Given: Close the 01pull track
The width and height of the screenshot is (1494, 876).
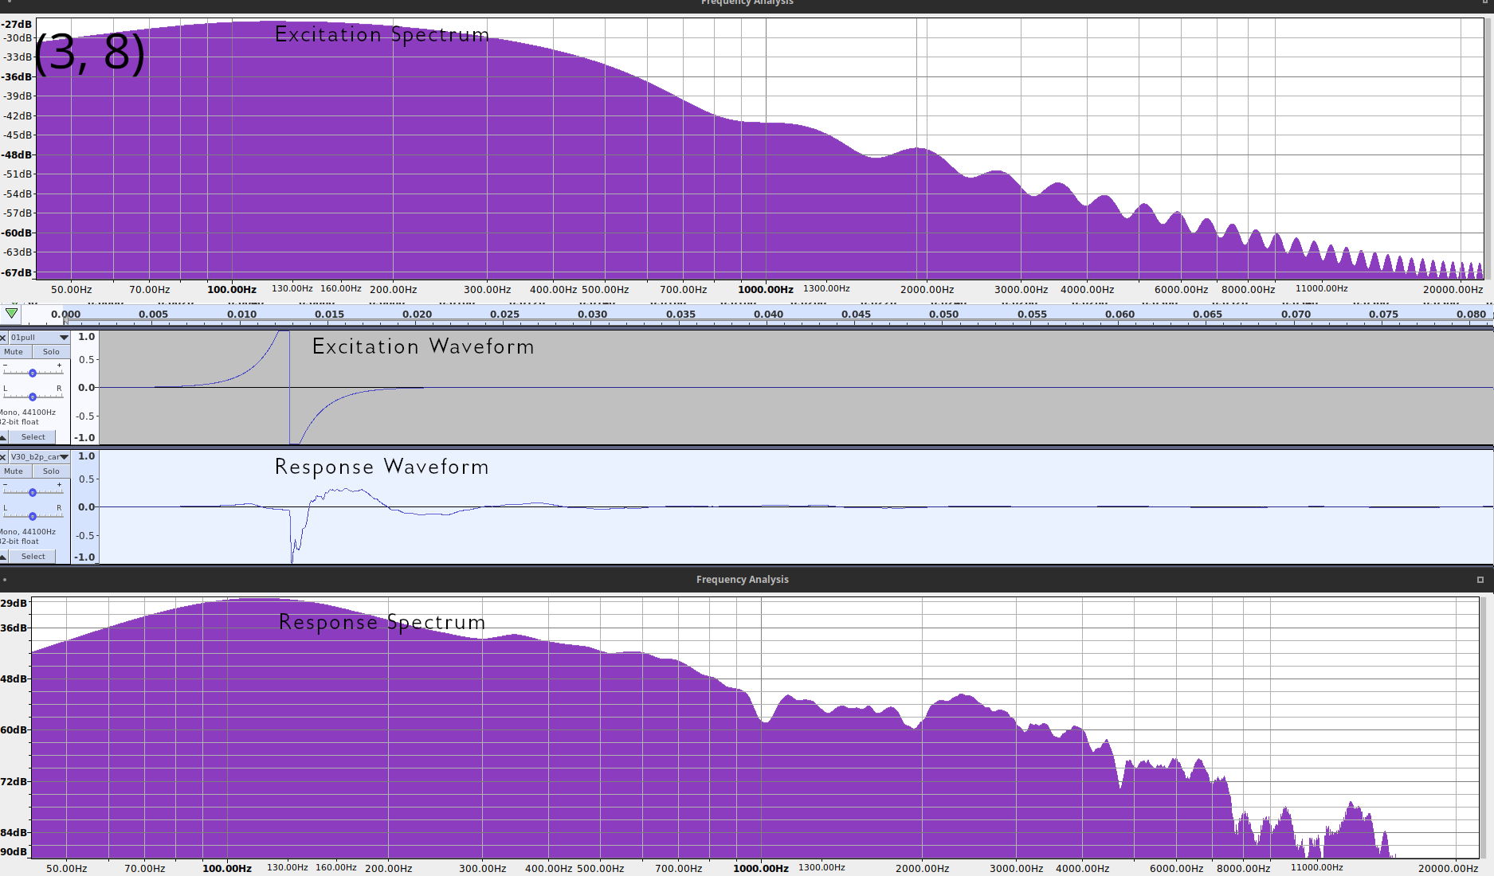Looking at the screenshot, I should tap(3, 338).
